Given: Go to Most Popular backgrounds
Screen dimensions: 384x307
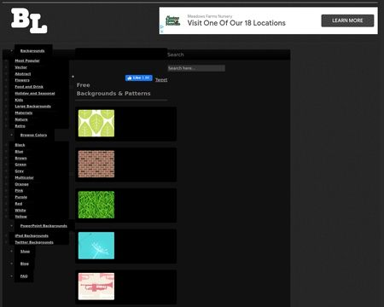Looking at the screenshot, I should pyautogui.click(x=27, y=61).
